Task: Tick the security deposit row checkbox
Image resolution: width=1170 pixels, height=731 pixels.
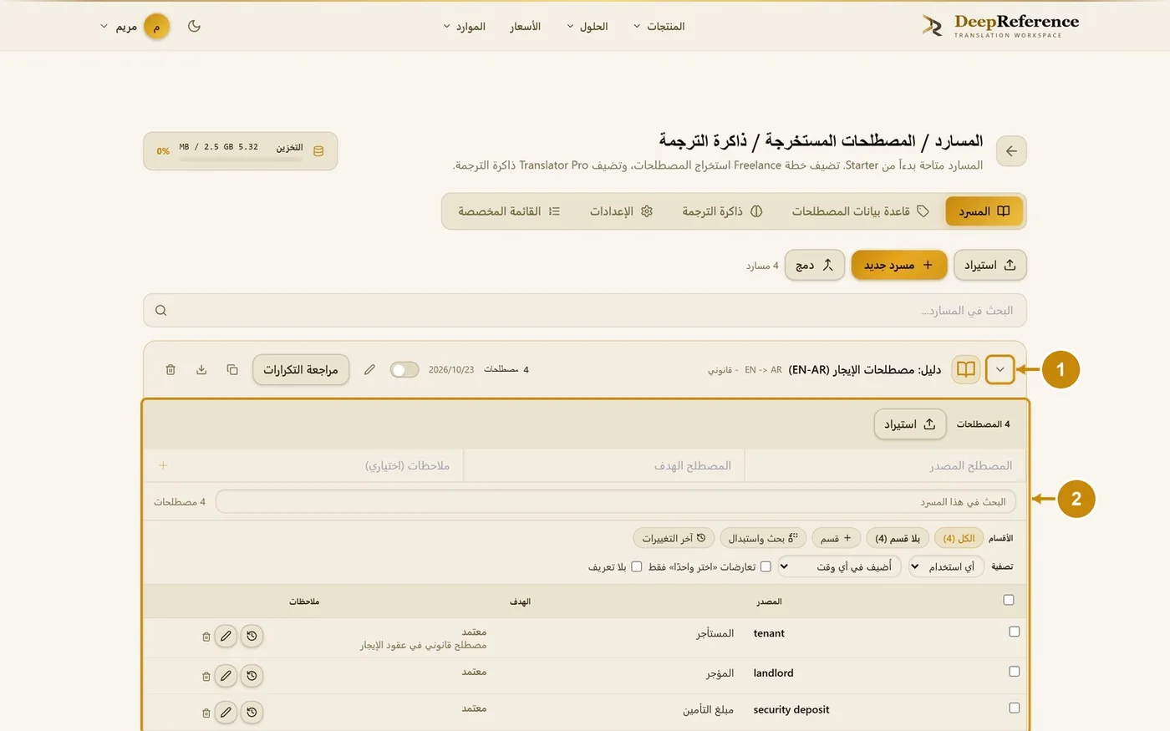Action: [1015, 708]
